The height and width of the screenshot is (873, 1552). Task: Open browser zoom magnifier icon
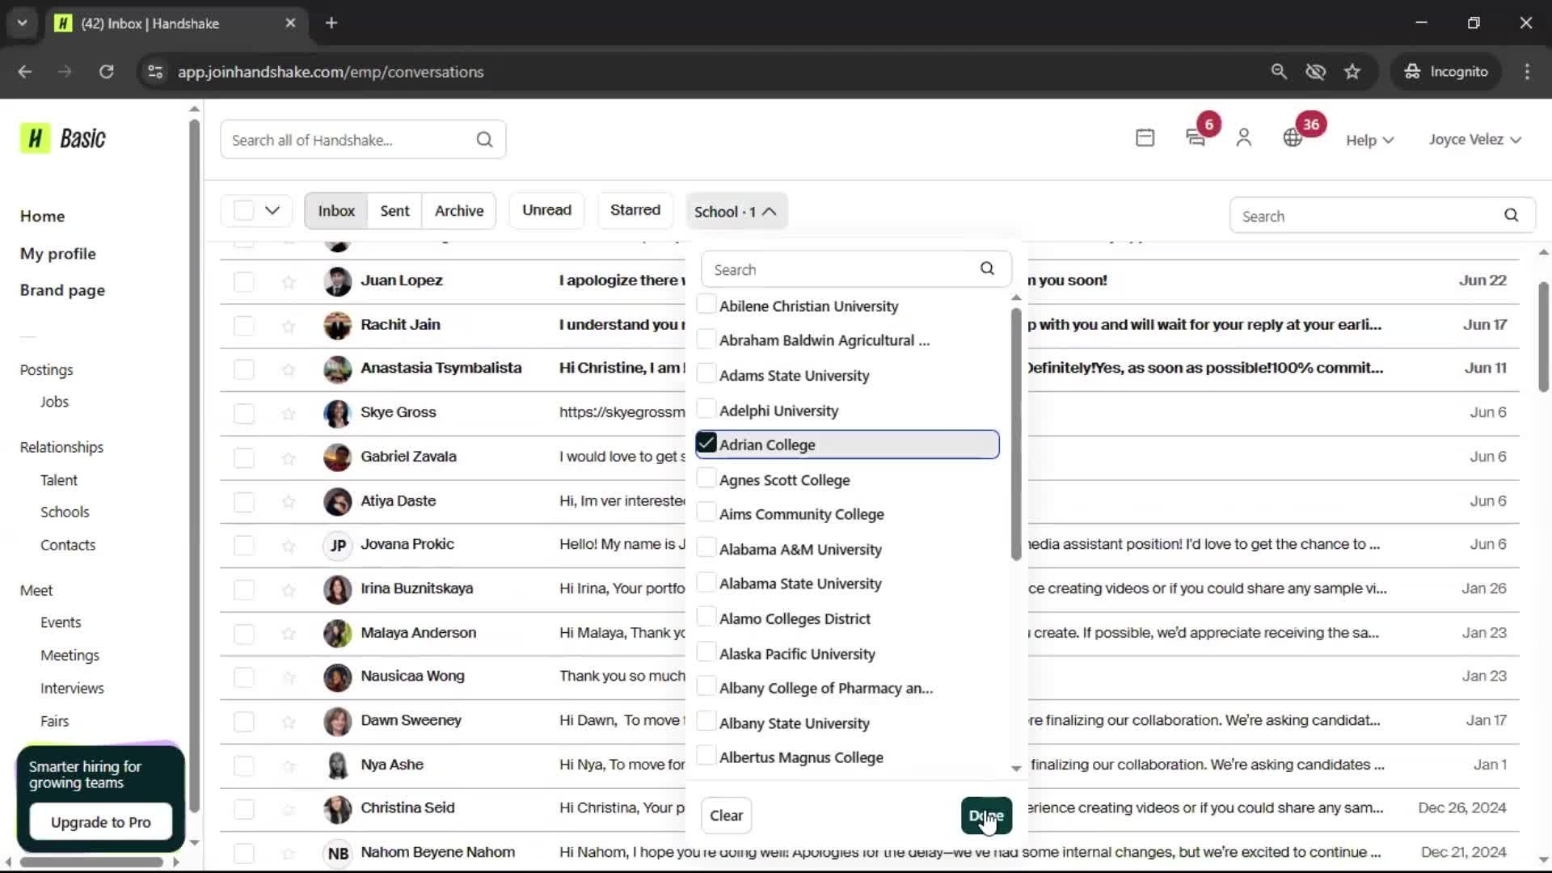1279,71
